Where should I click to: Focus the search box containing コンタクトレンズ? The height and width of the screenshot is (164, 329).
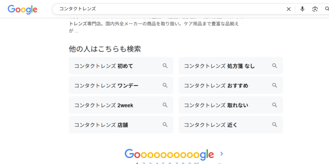click(x=168, y=9)
